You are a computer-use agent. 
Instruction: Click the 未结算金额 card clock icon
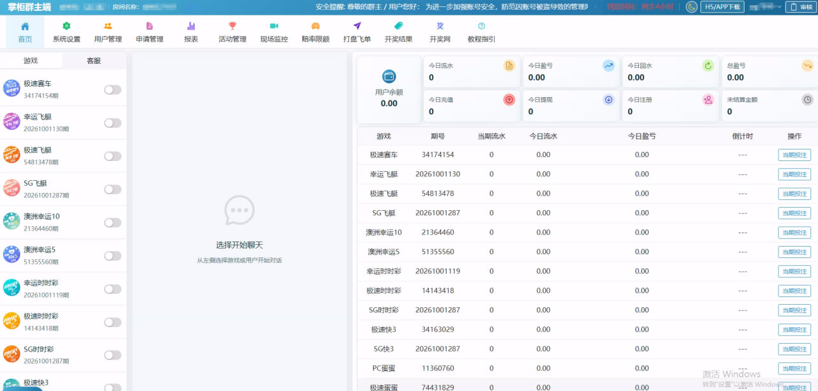(808, 100)
